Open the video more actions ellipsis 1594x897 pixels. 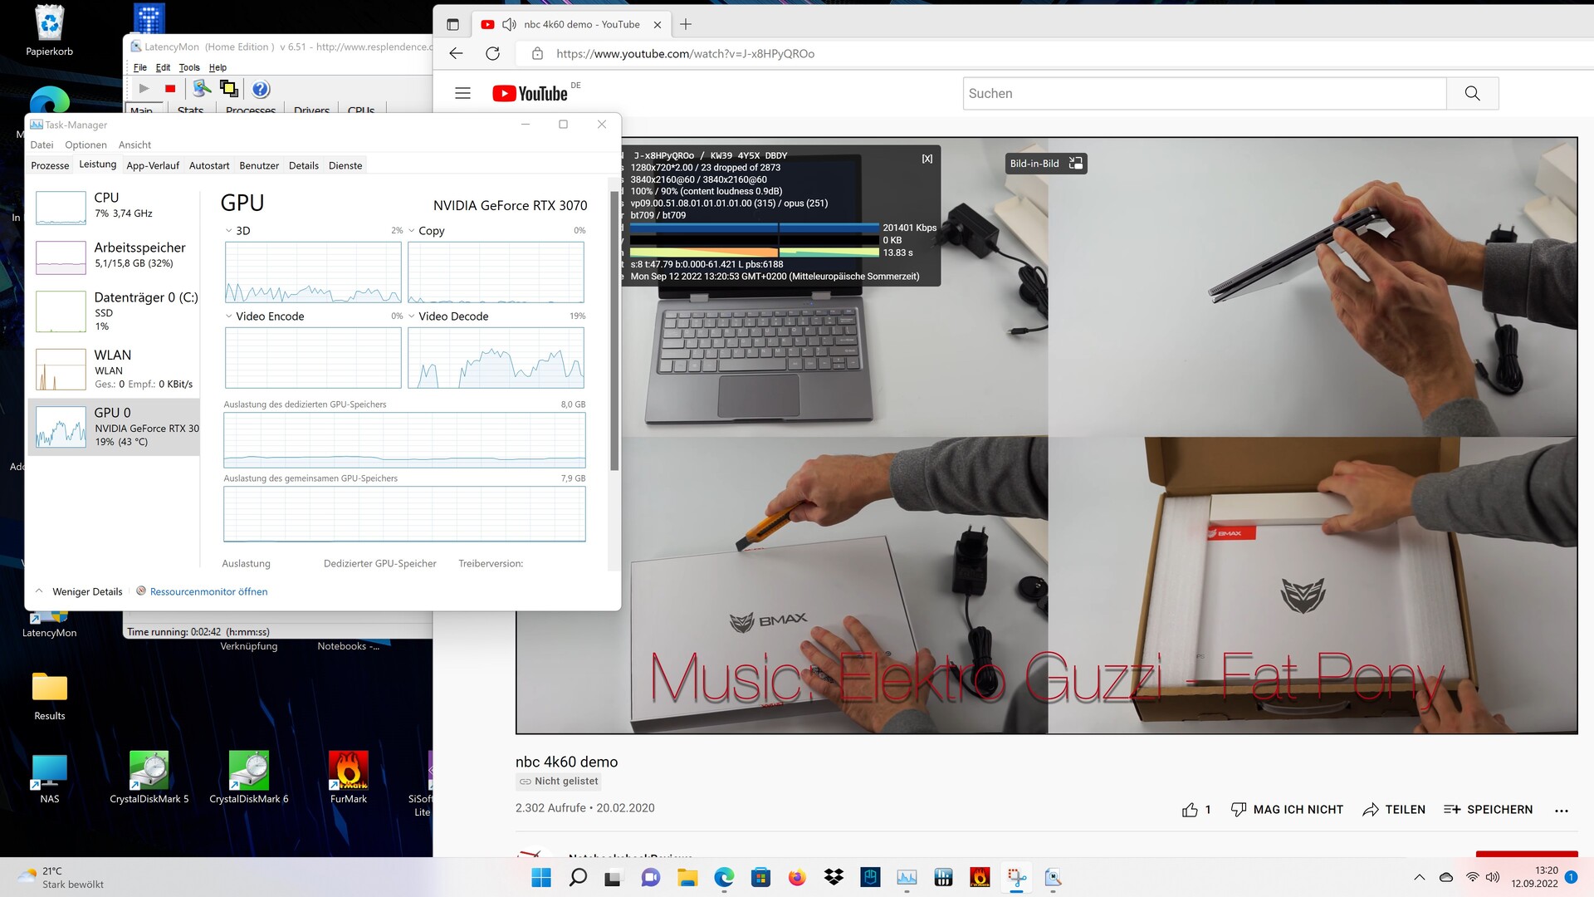tap(1561, 810)
